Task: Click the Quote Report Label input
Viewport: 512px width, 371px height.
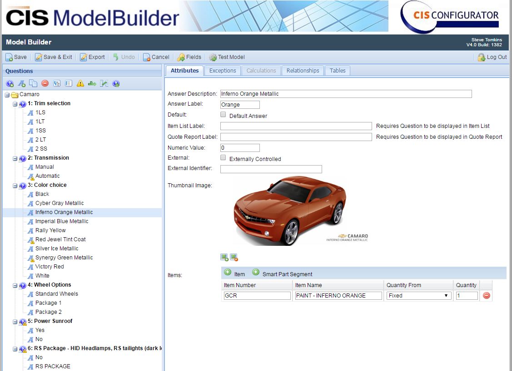Action: [x=296, y=137]
